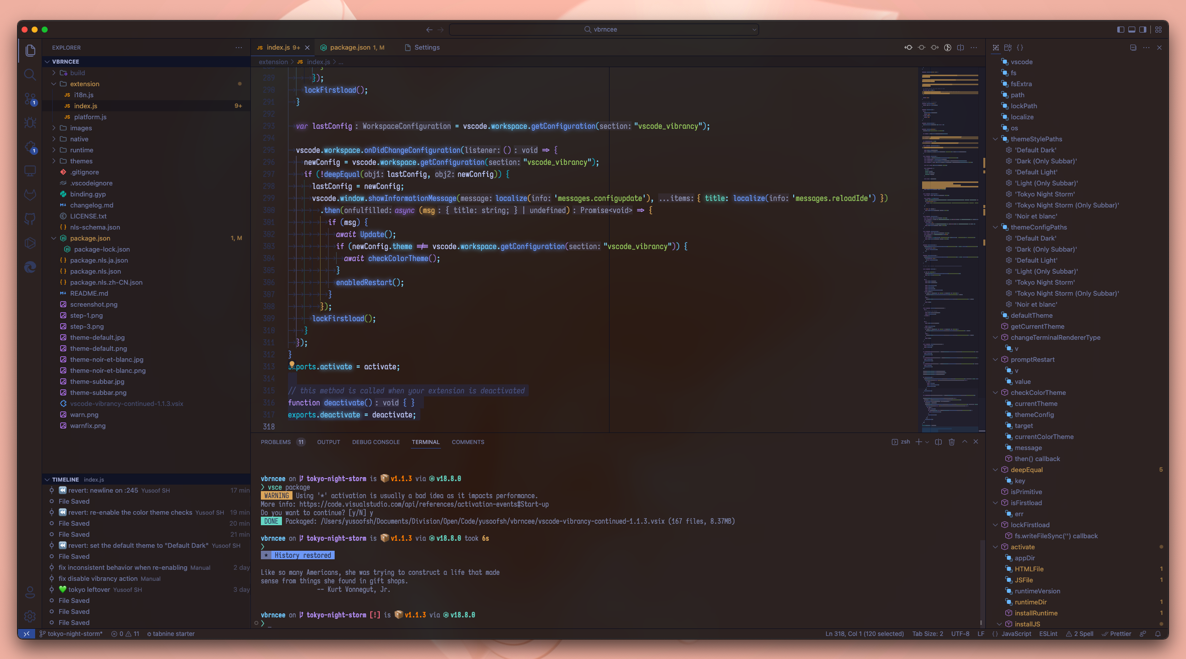
Task: Open the Accounts icon in activity bar
Action: tap(30, 593)
